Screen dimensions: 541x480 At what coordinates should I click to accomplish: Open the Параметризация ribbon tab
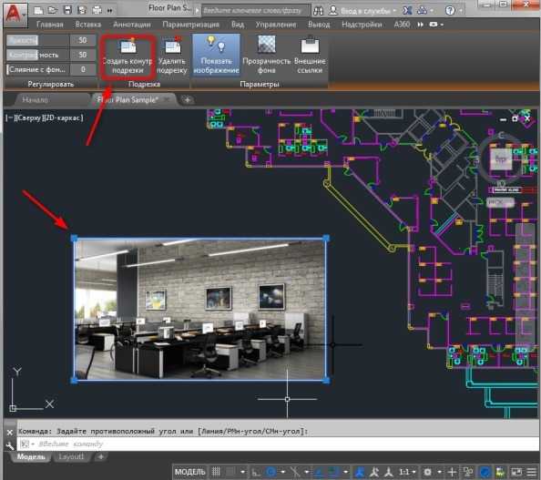coord(190,25)
